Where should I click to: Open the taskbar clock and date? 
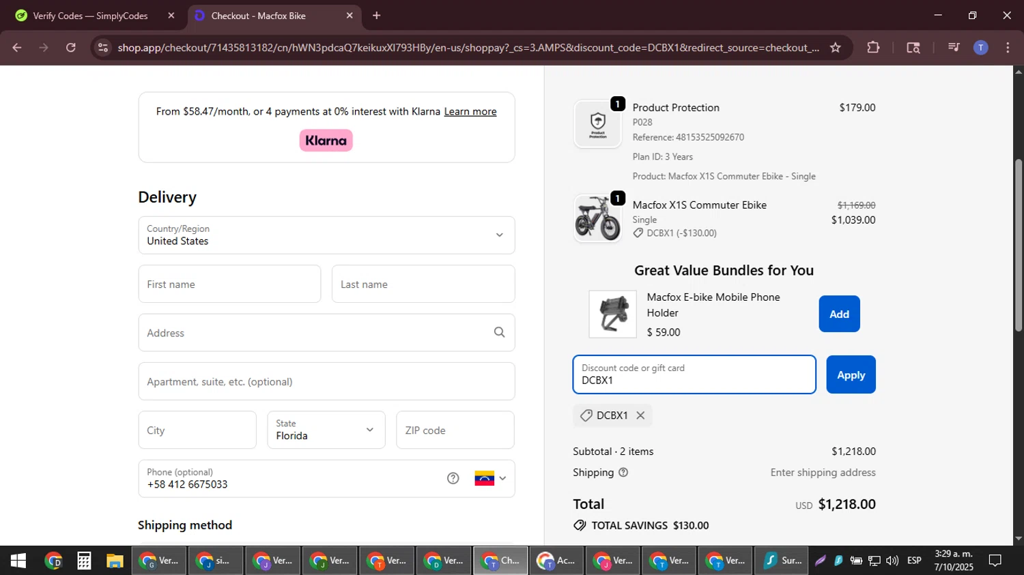(954, 561)
